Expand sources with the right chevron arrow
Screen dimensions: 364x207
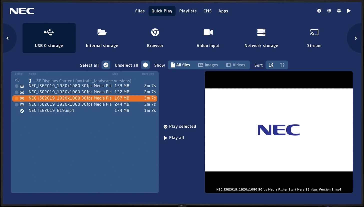point(355,38)
